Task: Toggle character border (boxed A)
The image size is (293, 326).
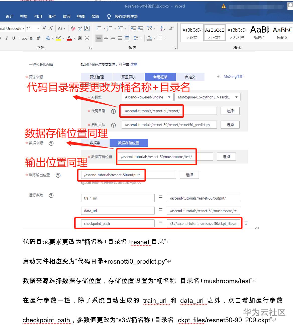Action: coord(87,28)
